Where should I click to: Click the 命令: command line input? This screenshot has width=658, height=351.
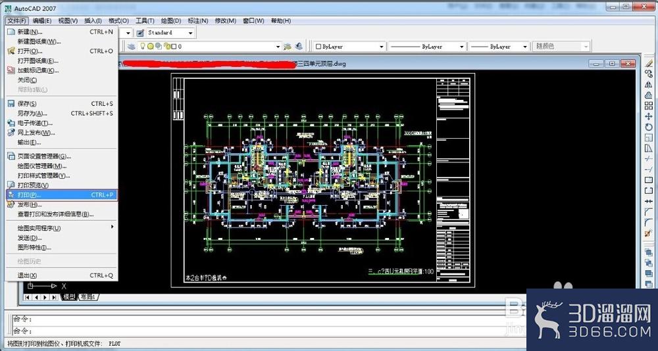(268, 331)
